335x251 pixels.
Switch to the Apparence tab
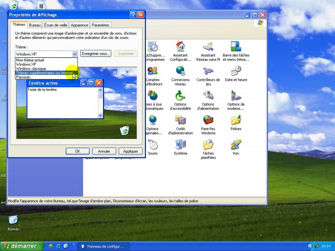tap(79, 25)
